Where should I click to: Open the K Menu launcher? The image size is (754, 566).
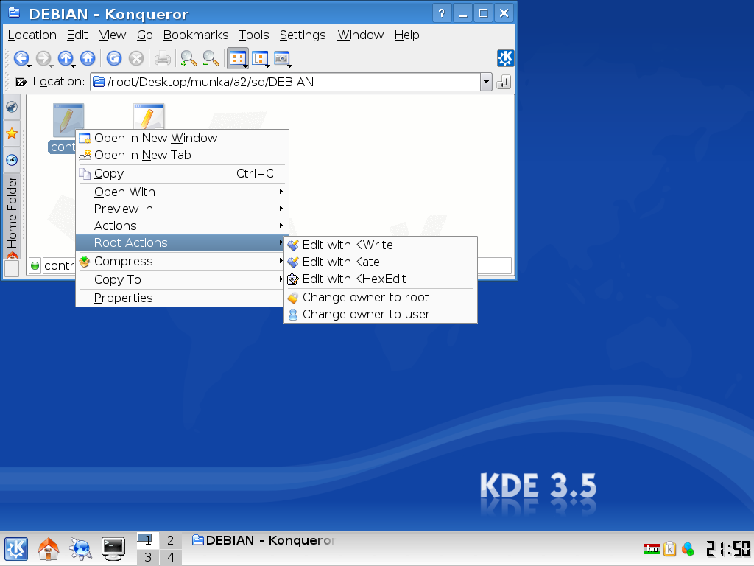click(x=16, y=548)
